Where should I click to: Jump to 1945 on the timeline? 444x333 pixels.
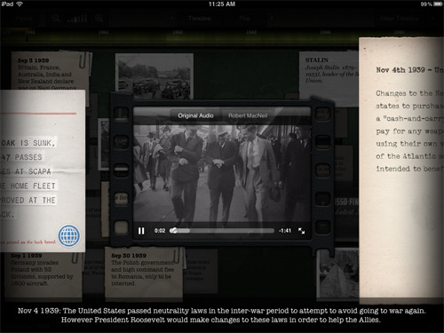(399, 32)
